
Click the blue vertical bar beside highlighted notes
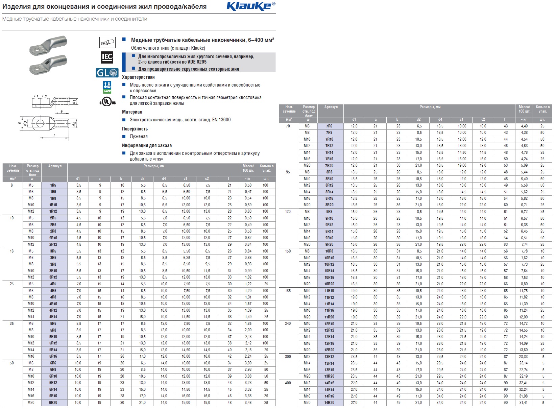[124, 62]
